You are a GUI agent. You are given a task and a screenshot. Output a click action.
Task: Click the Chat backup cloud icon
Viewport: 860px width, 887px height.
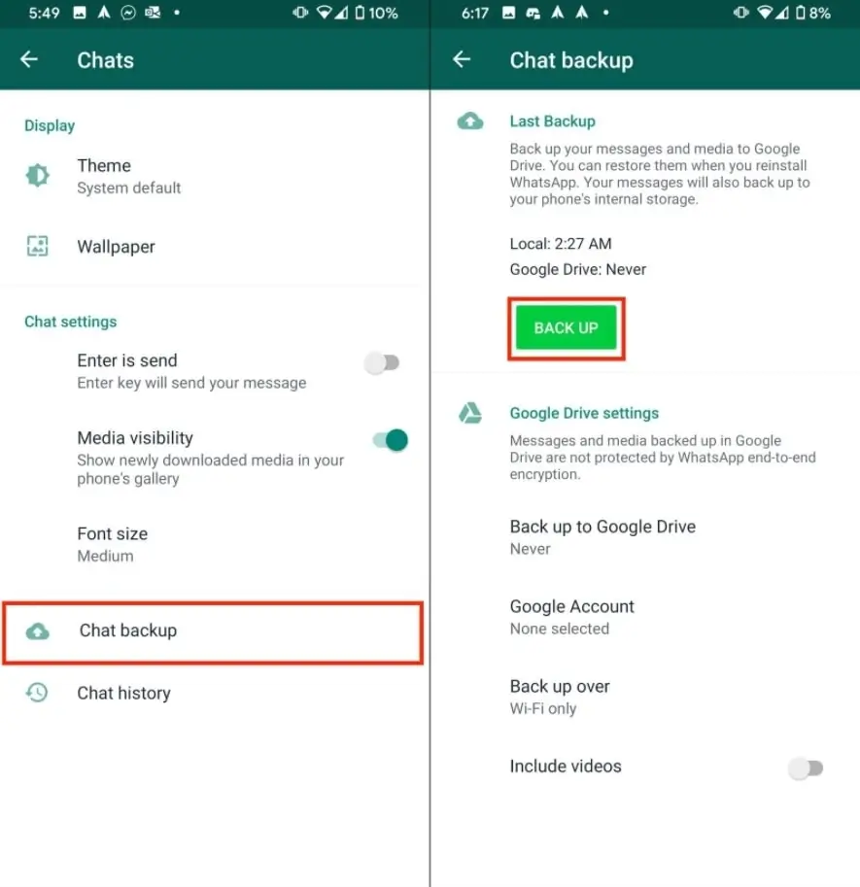[x=38, y=631]
